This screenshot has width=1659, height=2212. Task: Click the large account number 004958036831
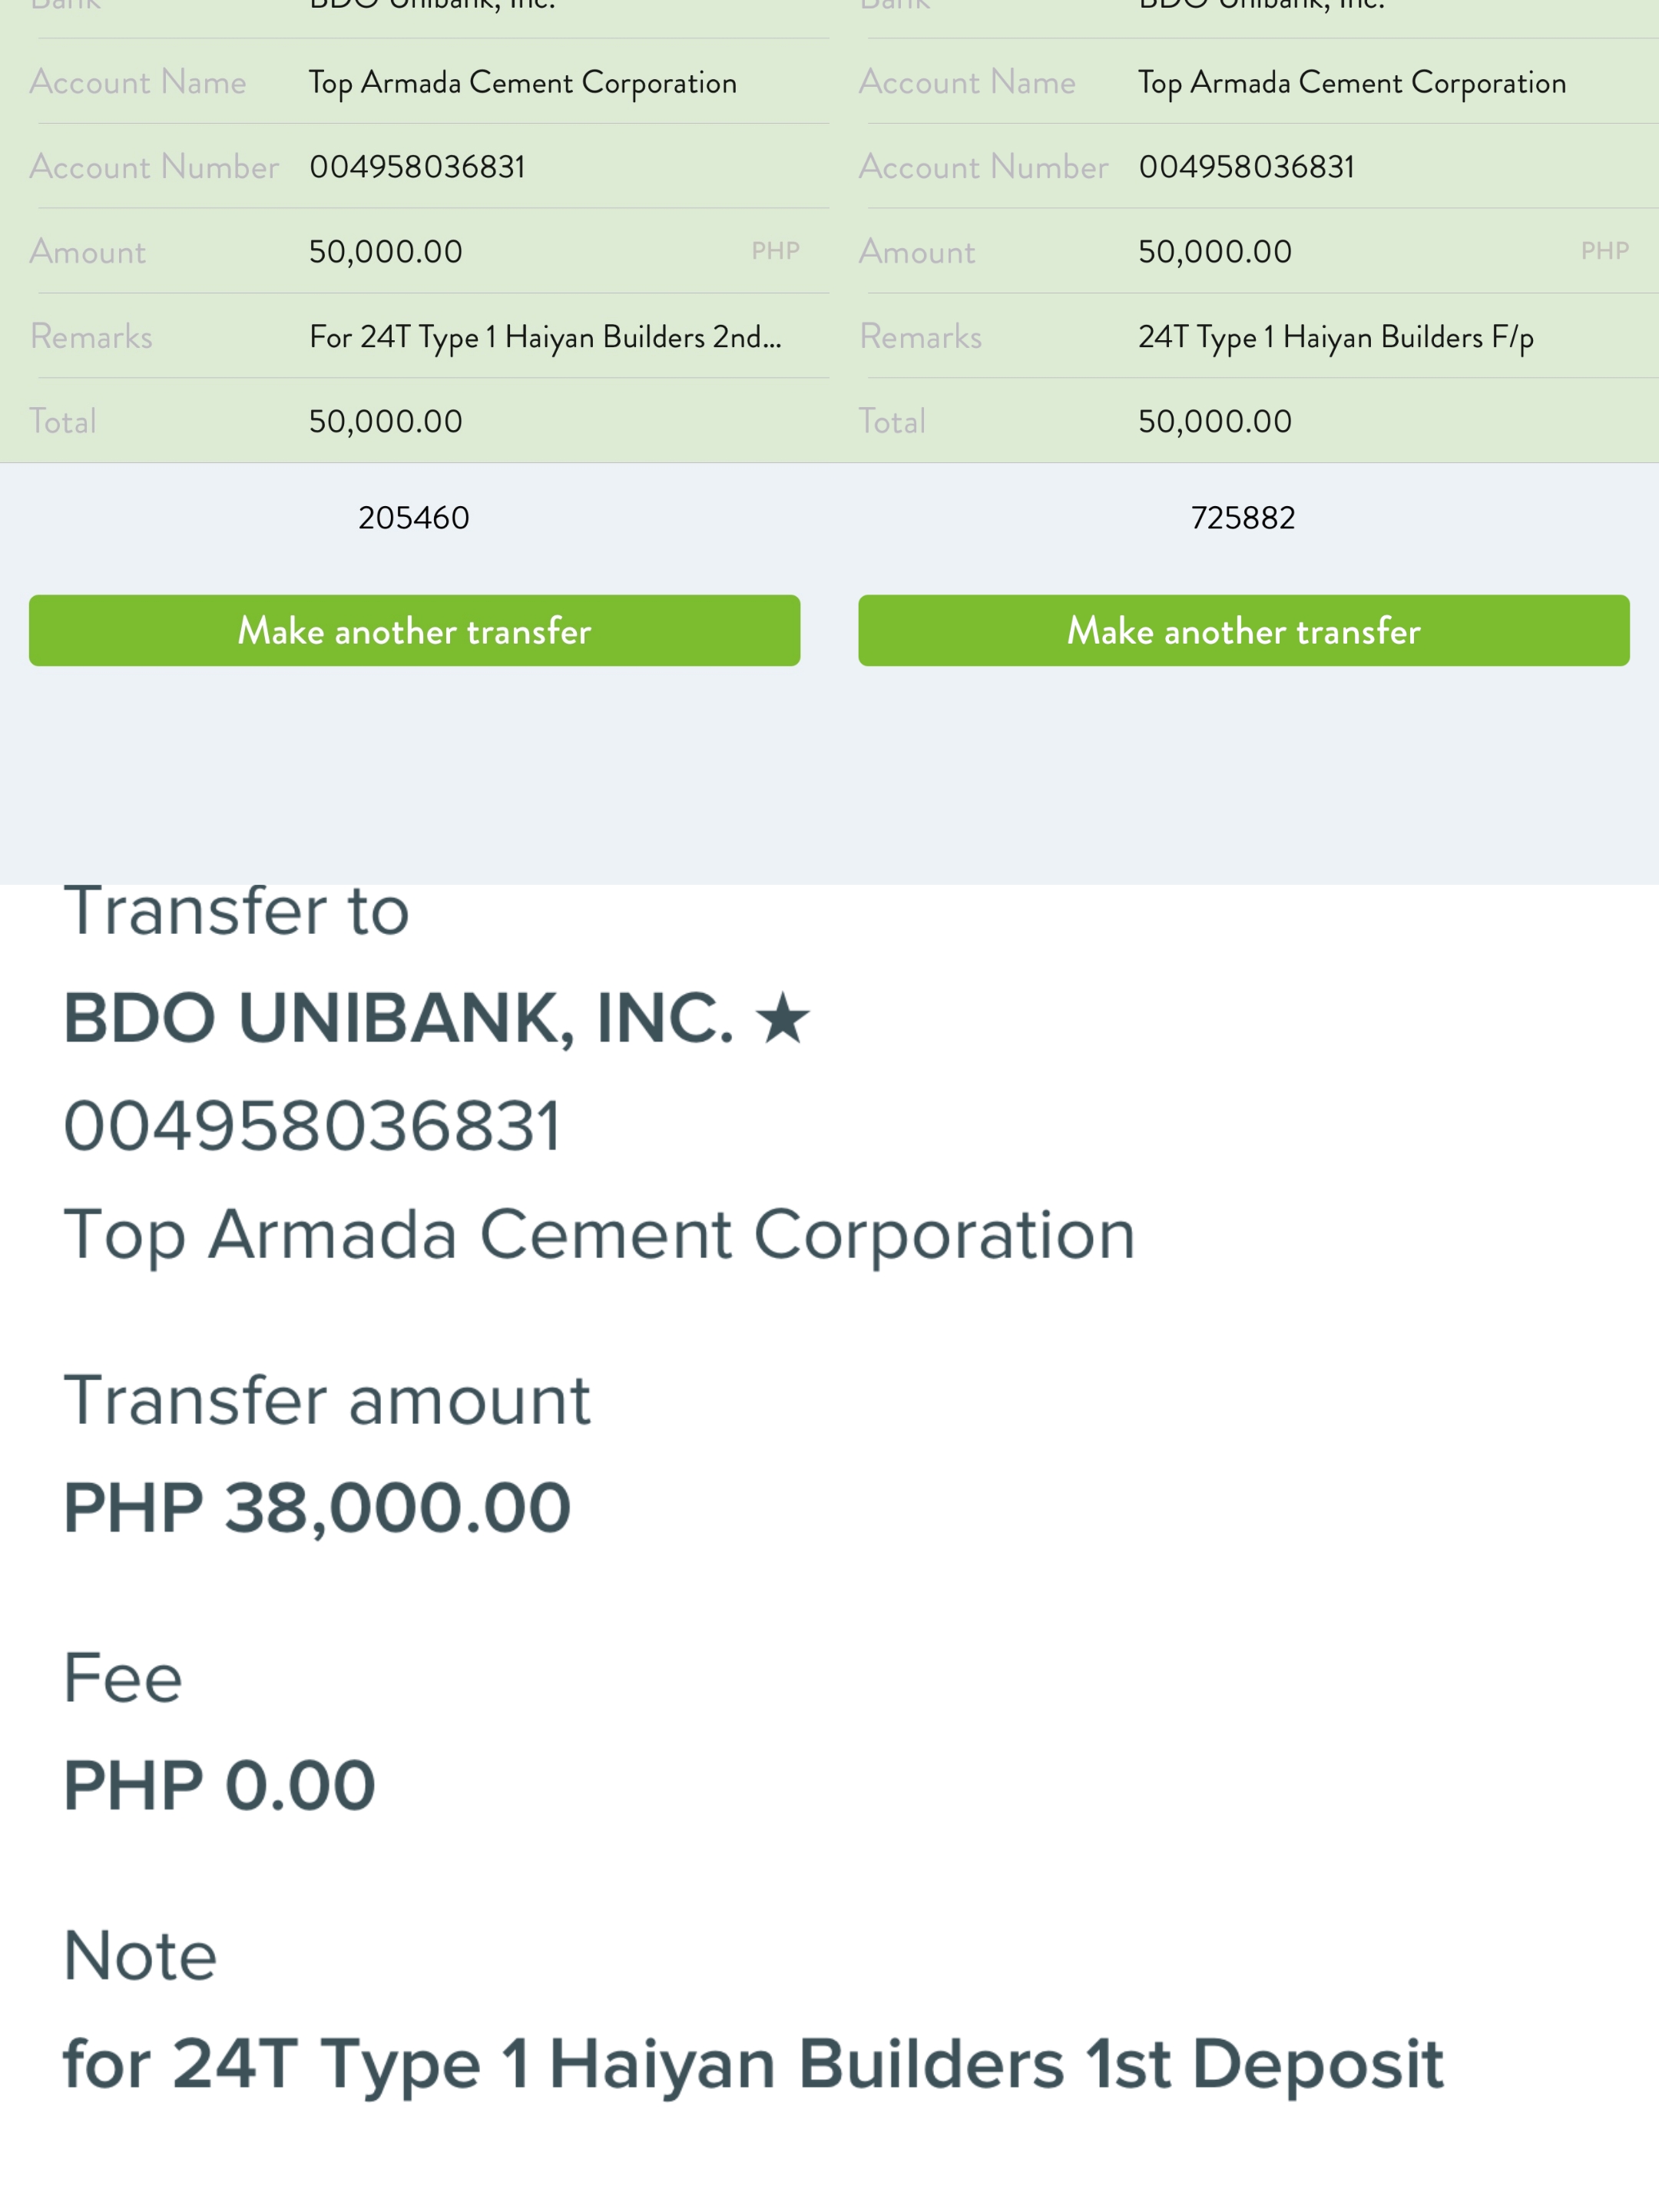312,1126
